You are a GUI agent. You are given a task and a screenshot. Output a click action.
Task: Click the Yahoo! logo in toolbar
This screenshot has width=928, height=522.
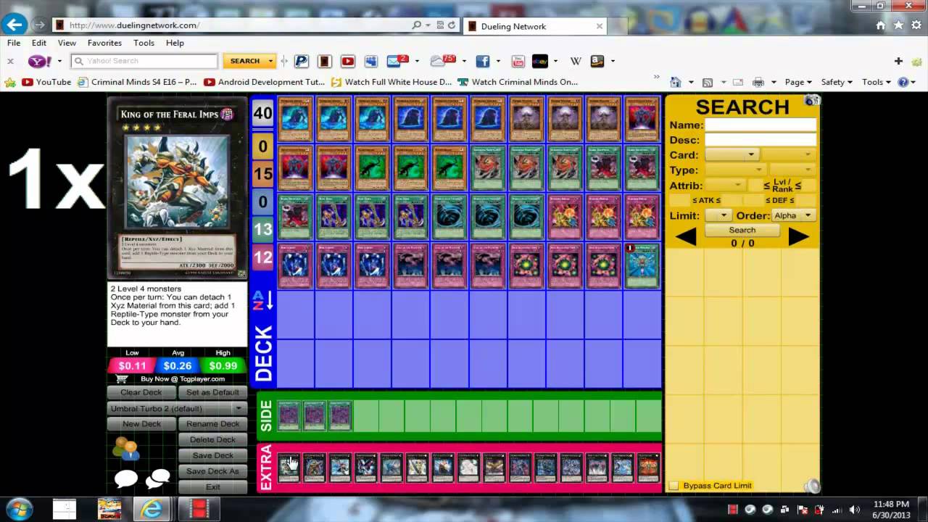click(38, 62)
